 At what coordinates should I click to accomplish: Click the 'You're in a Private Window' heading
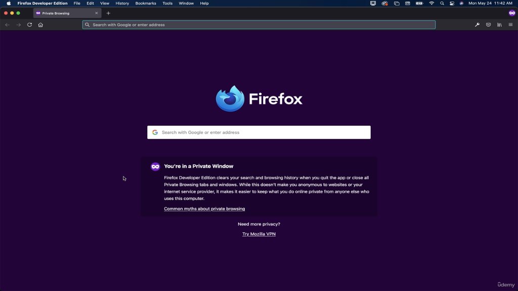(x=198, y=166)
